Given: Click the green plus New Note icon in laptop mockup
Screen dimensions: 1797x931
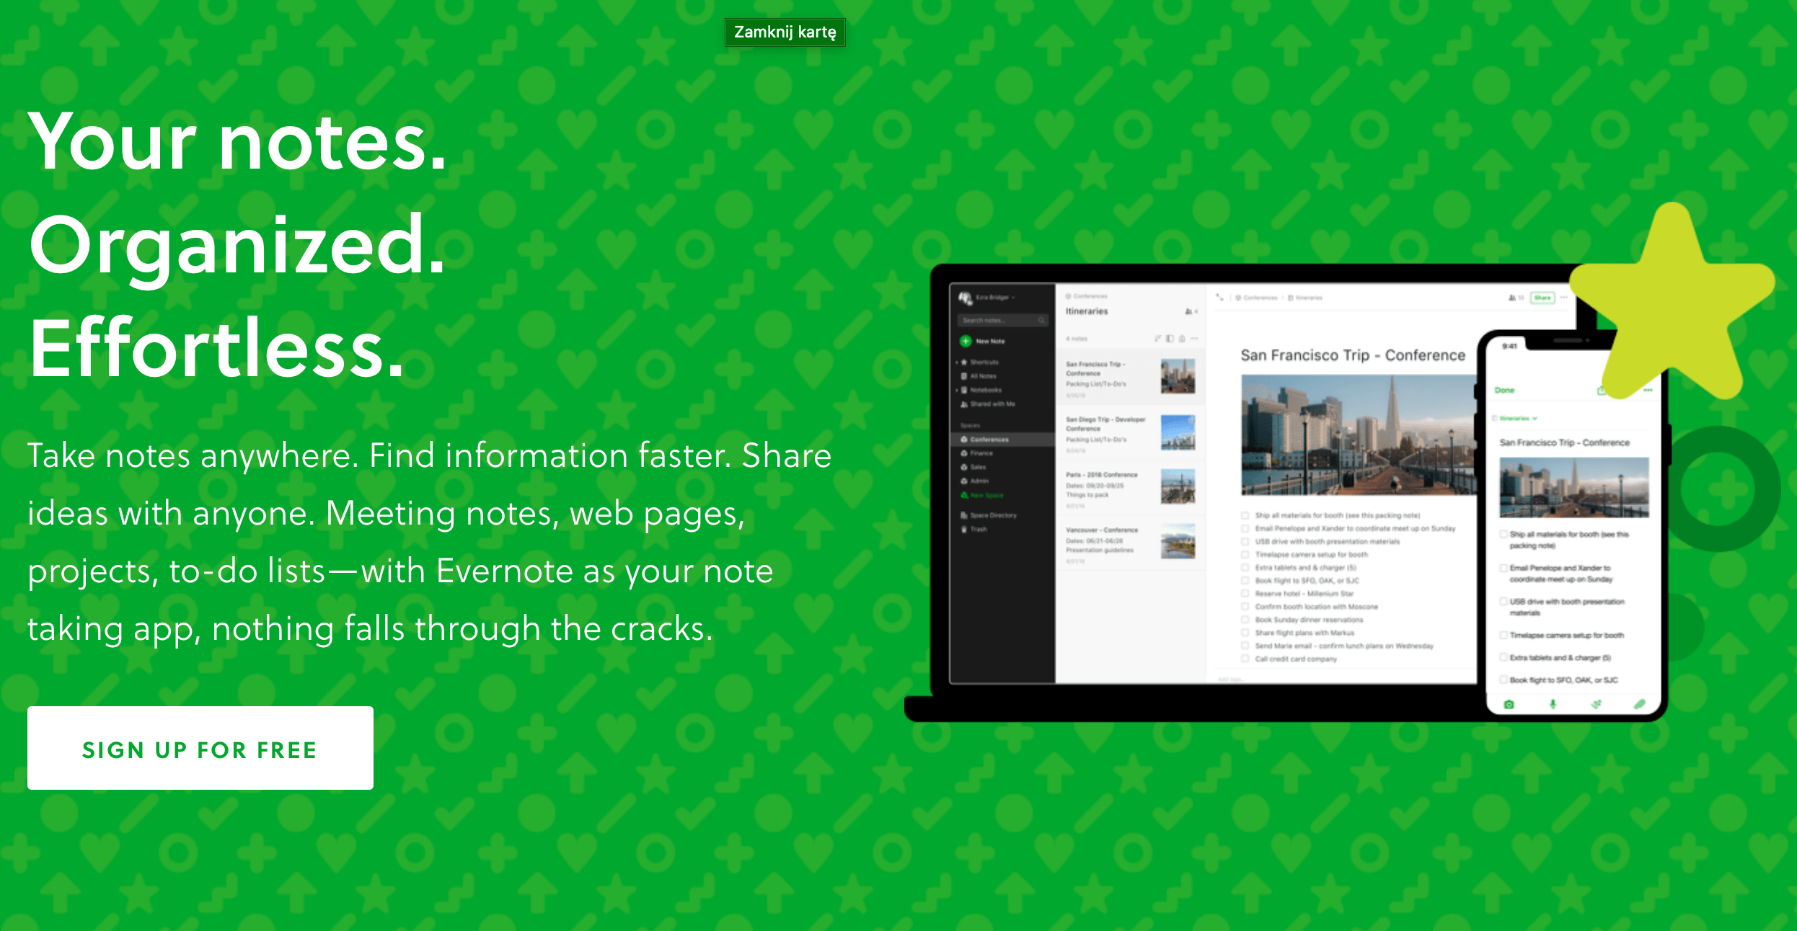Looking at the screenshot, I should click(x=966, y=341).
